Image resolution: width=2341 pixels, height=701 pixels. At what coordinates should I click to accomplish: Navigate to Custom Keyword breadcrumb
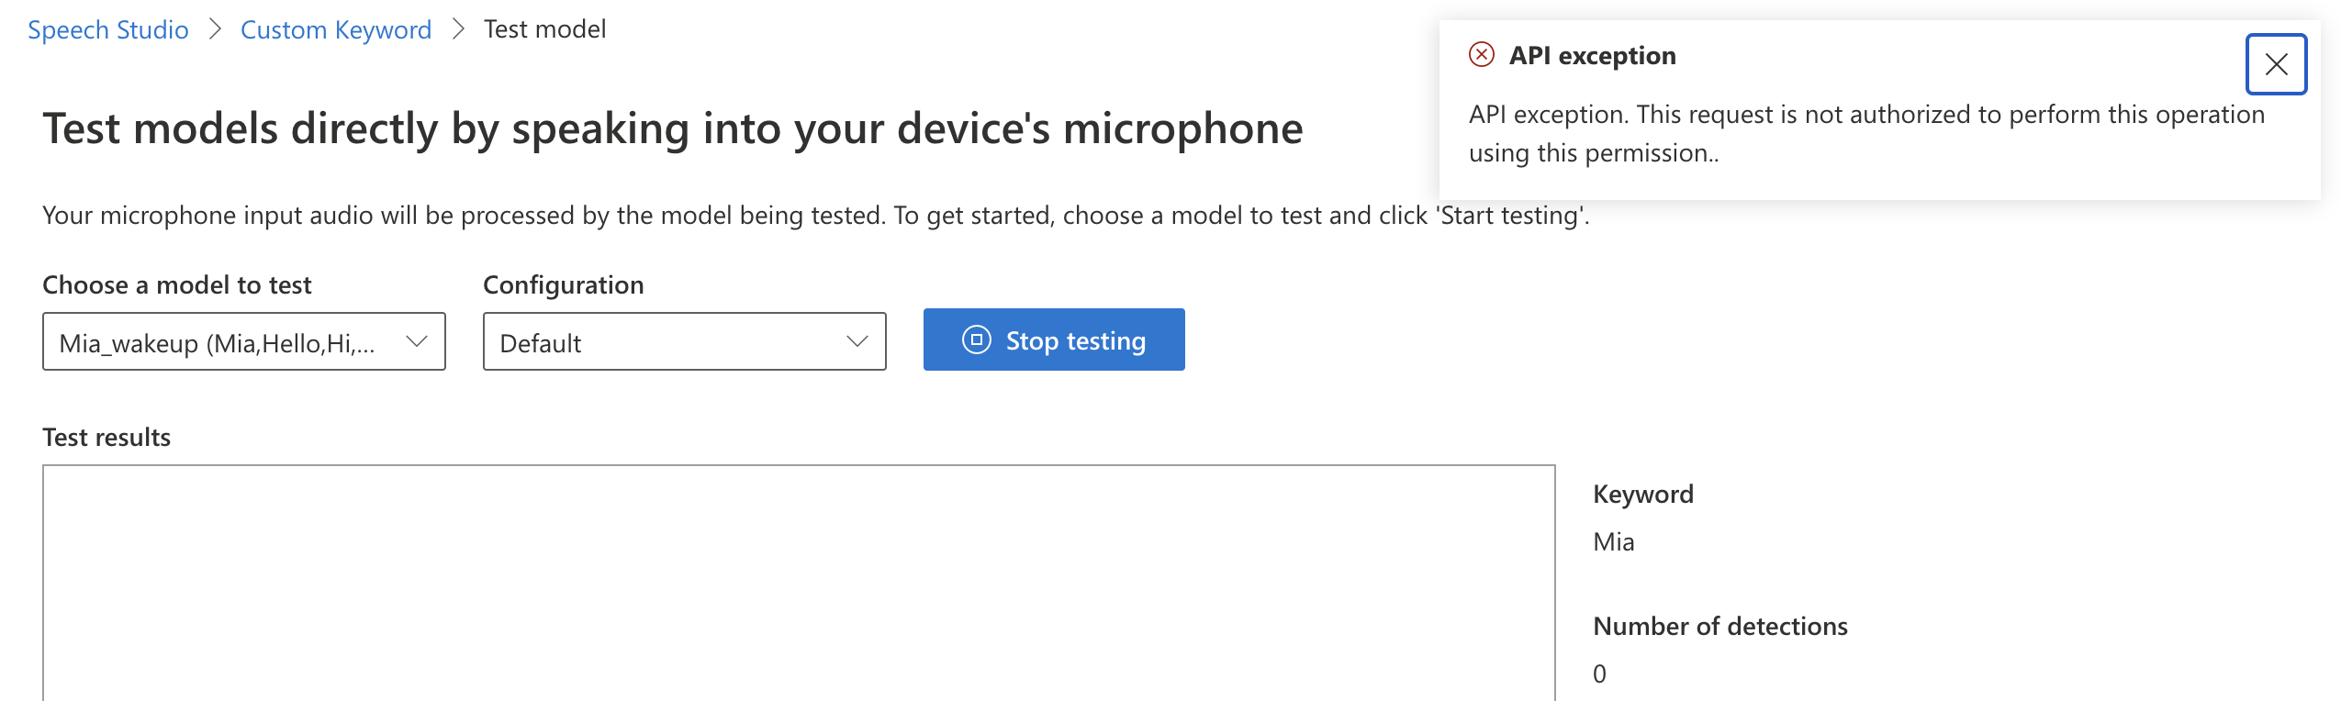pyautogui.click(x=336, y=29)
